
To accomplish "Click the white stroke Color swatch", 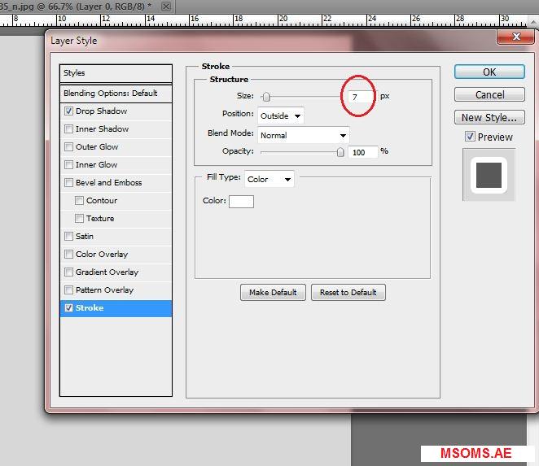I will click(x=241, y=202).
